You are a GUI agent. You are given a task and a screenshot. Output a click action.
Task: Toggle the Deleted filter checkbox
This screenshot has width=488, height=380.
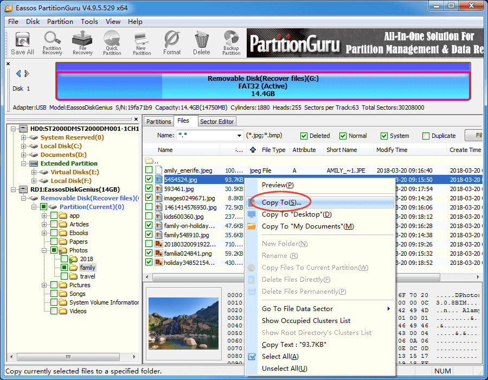(304, 136)
